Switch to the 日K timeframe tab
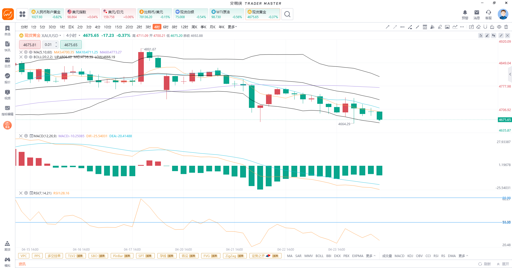The height and width of the screenshot is (268, 512). tap(71, 27)
